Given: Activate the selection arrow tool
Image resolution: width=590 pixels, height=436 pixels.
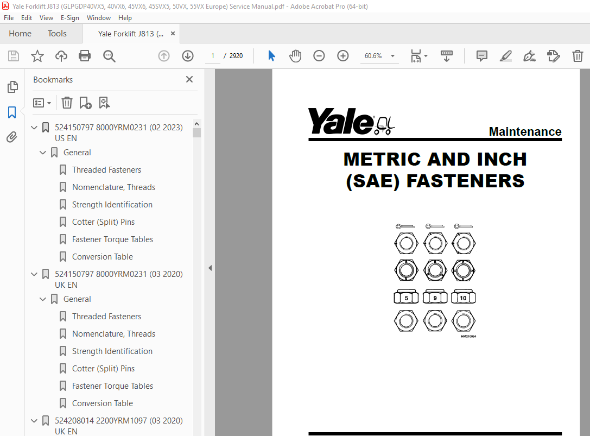Looking at the screenshot, I should (271, 56).
